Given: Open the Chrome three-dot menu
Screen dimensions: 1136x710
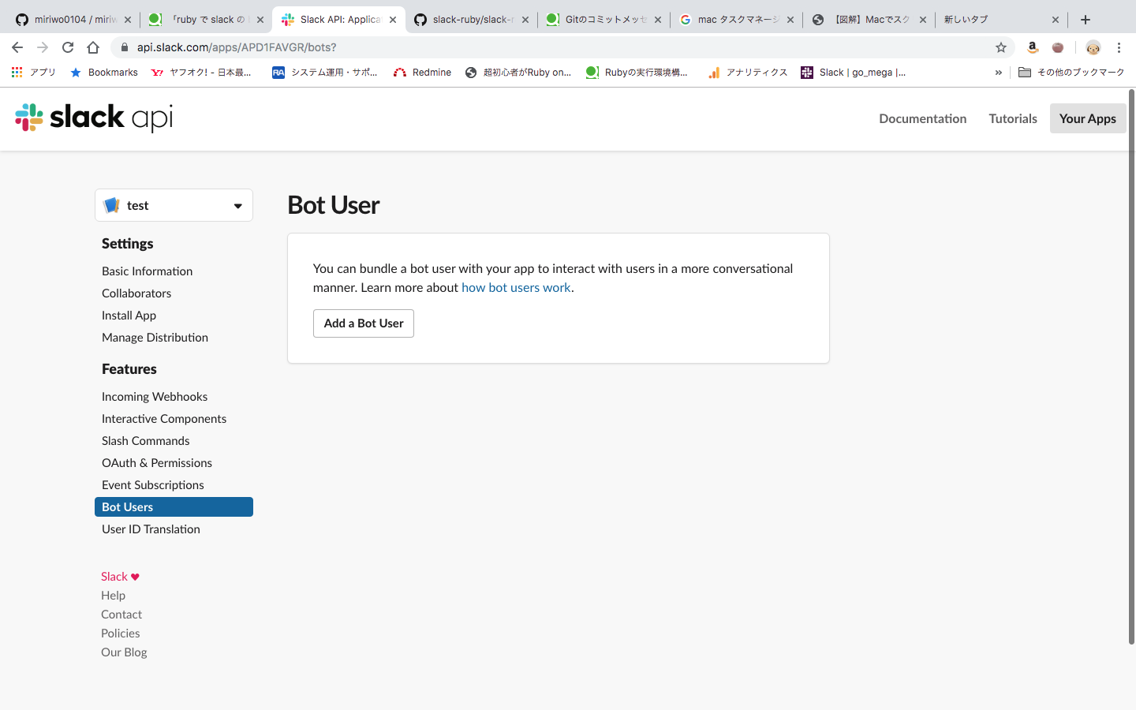Looking at the screenshot, I should tap(1119, 47).
